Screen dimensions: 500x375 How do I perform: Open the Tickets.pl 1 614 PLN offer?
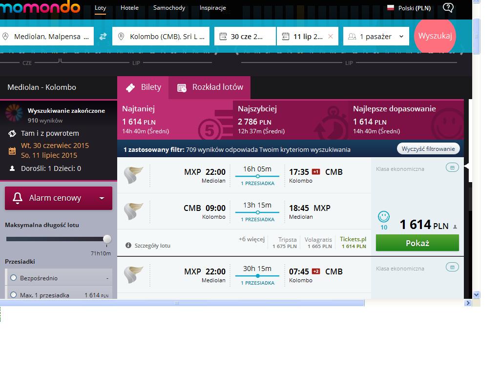pos(353,243)
